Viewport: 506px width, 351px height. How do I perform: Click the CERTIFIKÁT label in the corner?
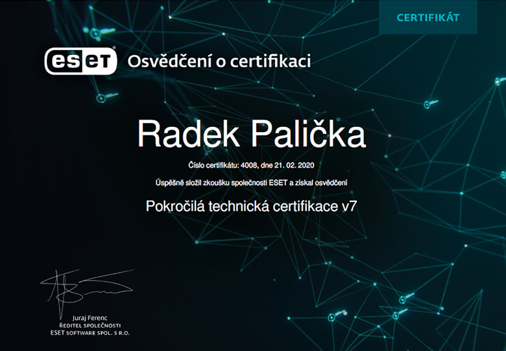tap(428, 17)
